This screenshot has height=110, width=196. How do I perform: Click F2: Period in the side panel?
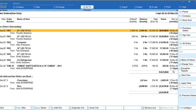[187, 12]
